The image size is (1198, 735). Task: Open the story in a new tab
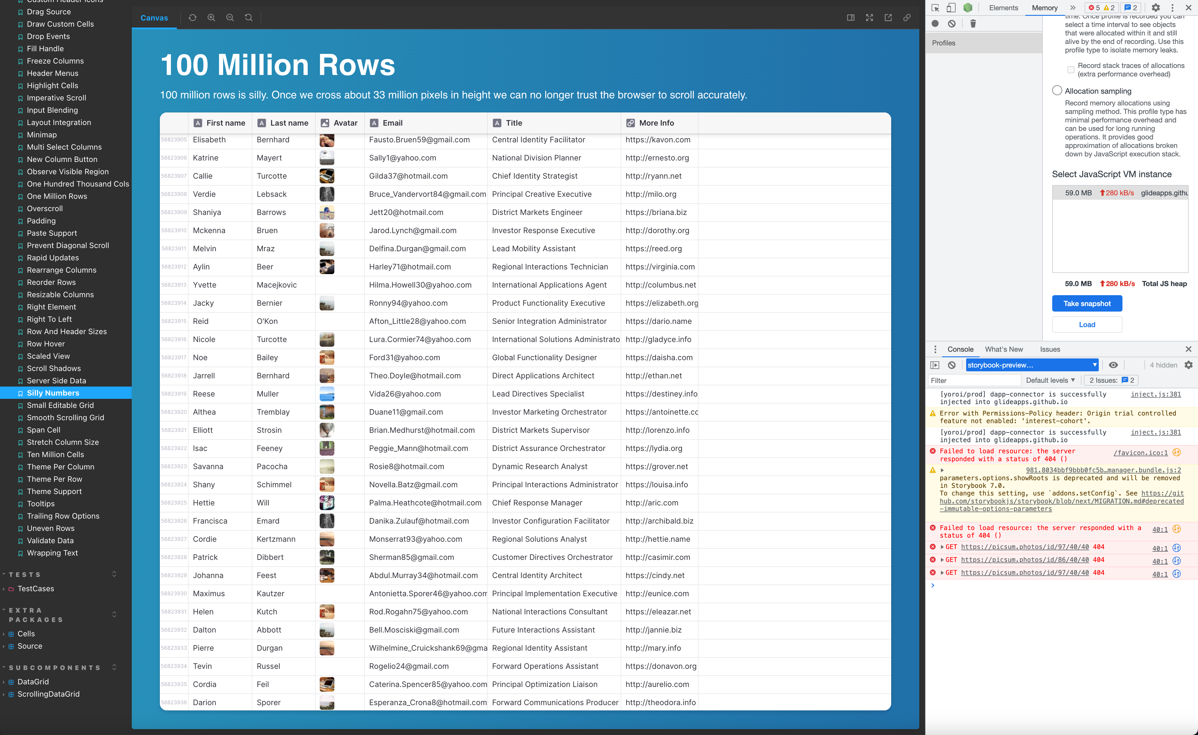pyautogui.click(x=888, y=18)
